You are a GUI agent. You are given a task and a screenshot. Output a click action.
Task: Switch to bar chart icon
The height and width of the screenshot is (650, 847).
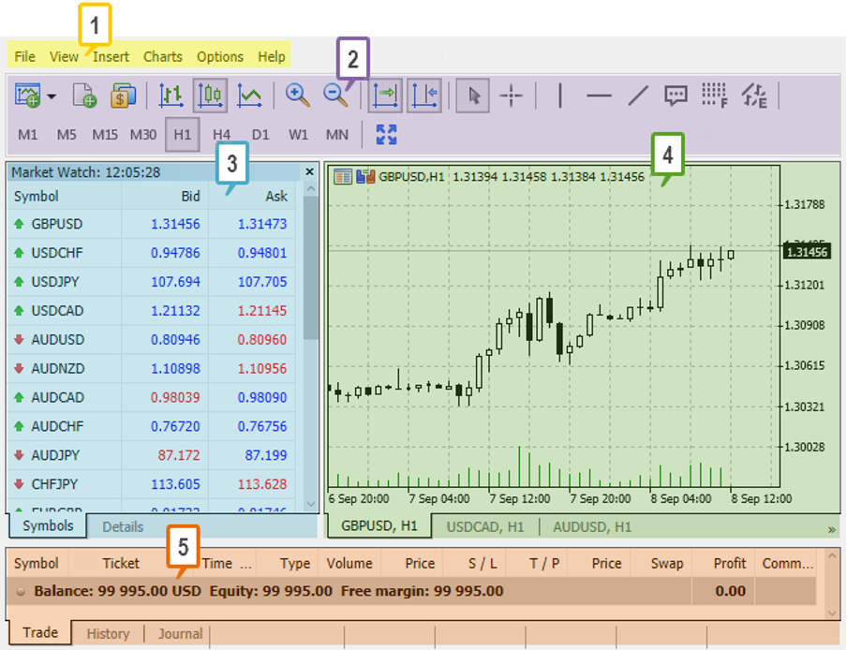tap(171, 96)
